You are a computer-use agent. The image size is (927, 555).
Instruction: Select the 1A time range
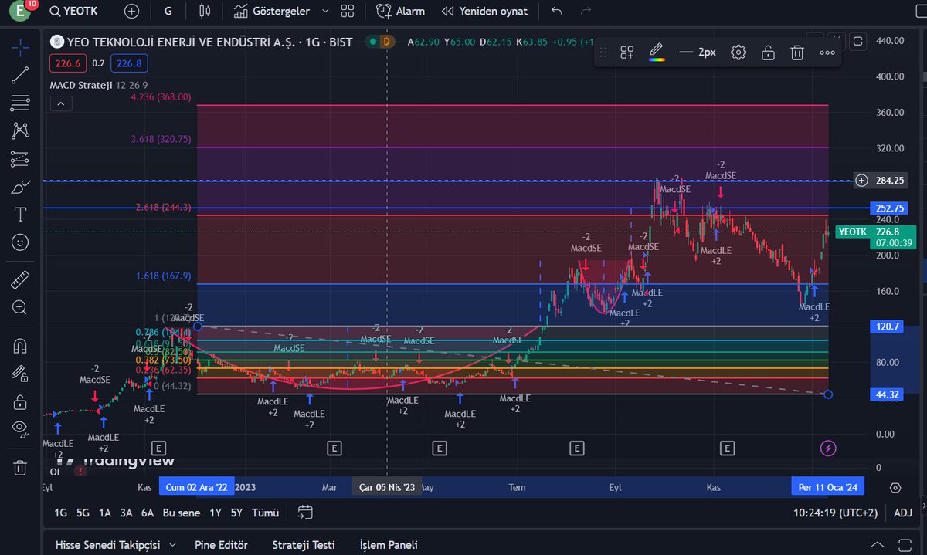104,513
